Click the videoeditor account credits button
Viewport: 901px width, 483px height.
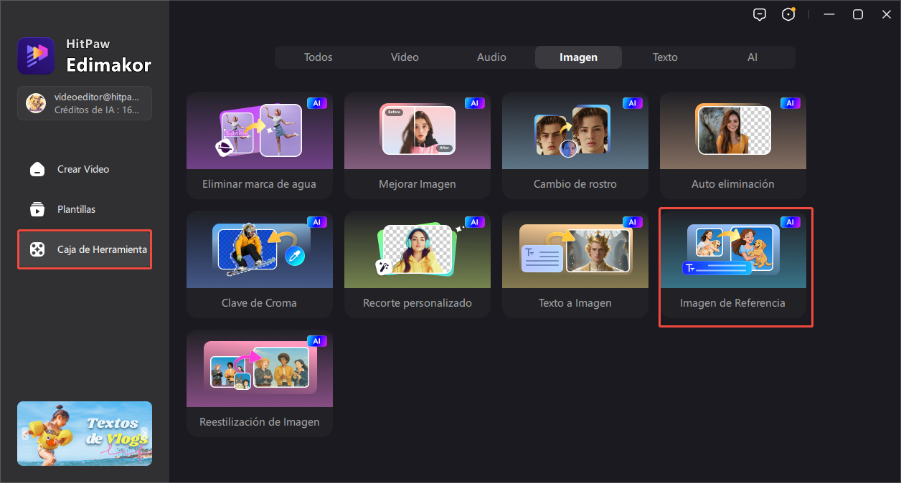(85, 103)
